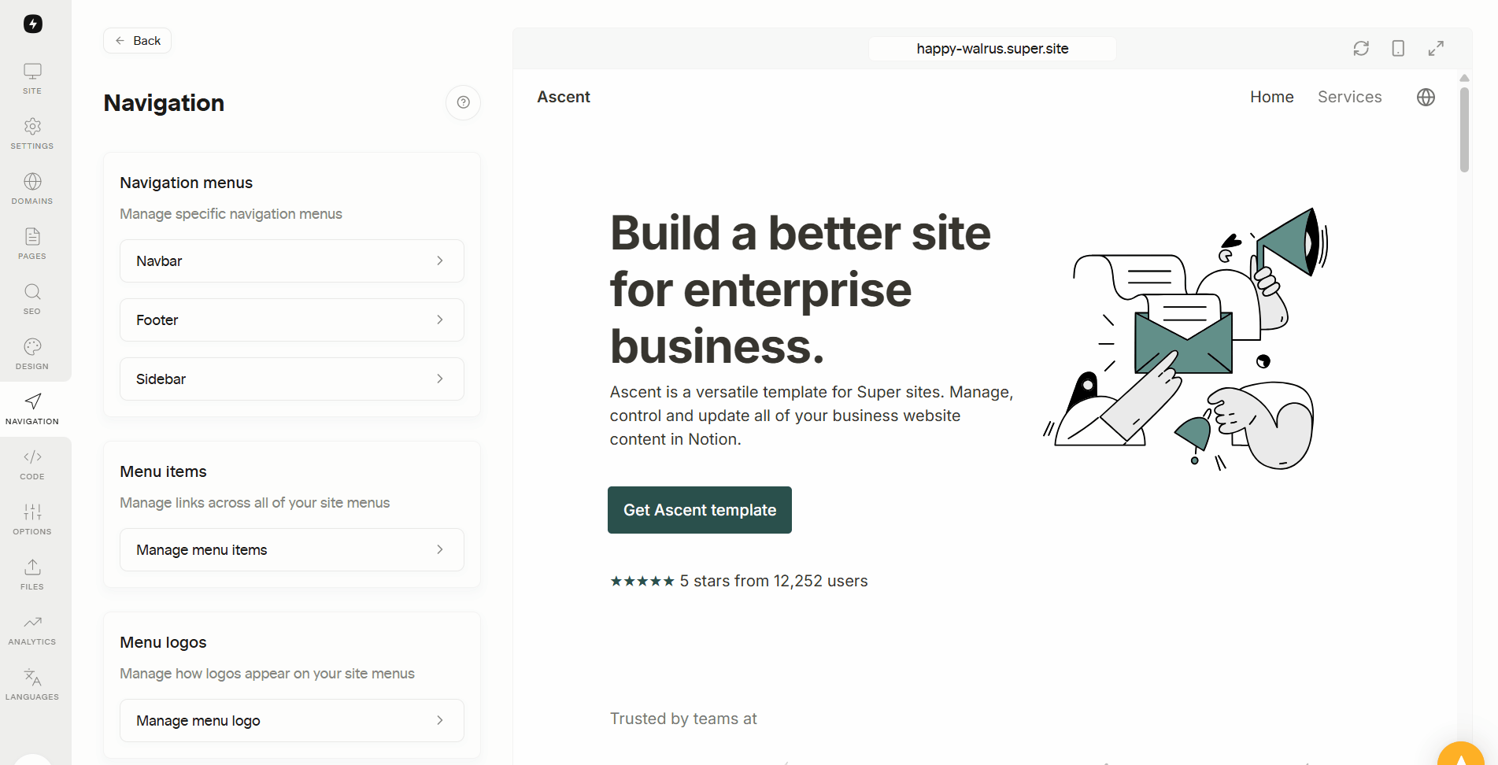This screenshot has height=765, width=1498.
Task: Click 'Manage links across all of your site menus' text
Action: coord(255,503)
